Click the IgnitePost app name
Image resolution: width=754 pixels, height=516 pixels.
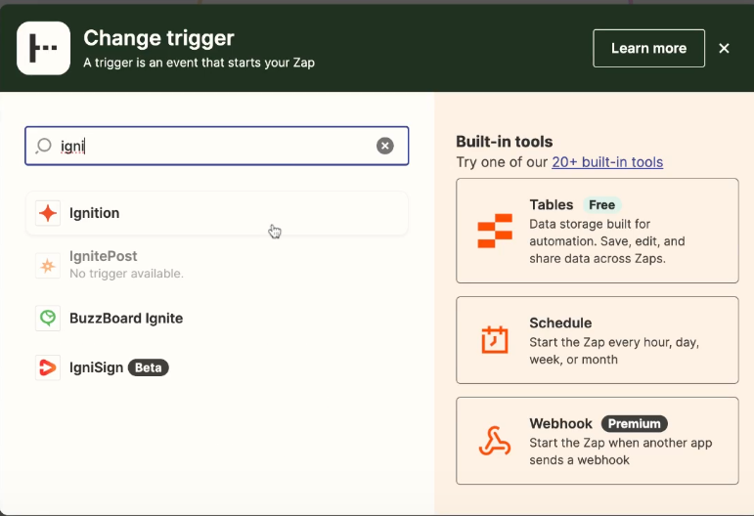[104, 256]
